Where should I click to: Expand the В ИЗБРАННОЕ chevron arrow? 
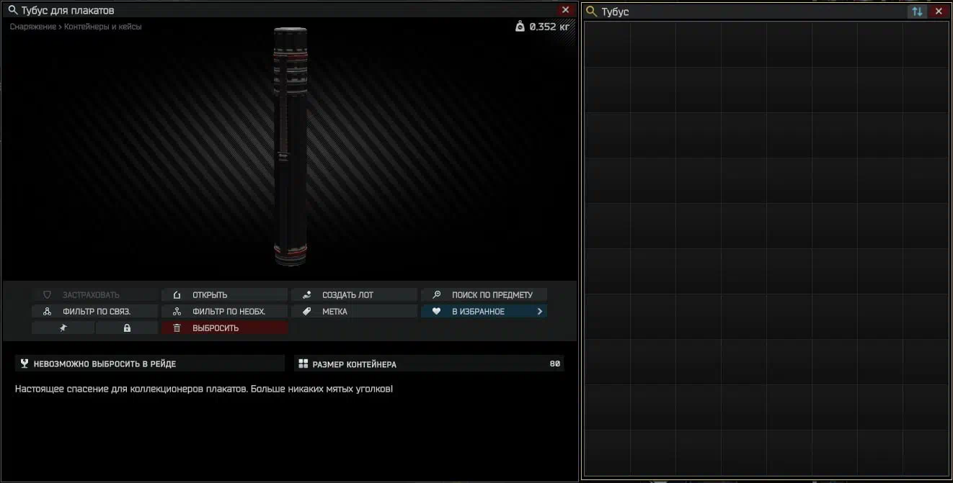coord(540,312)
